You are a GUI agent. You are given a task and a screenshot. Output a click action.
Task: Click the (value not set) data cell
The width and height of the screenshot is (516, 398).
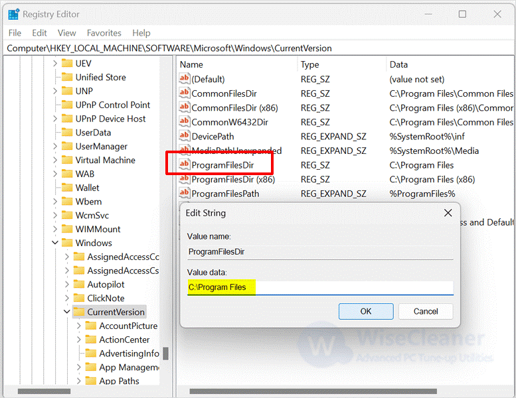(417, 79)
